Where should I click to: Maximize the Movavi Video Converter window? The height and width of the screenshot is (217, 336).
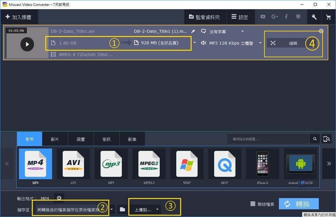315,5
